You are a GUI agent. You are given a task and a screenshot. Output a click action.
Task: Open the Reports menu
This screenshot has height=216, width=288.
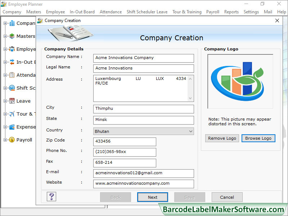(x=231, y=12)
